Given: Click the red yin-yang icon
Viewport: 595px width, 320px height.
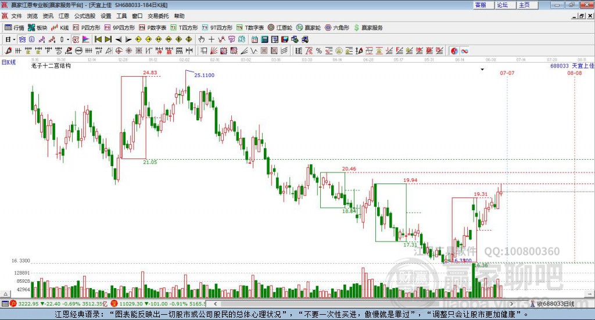Looking at the screenshot, I should [454, 51].
